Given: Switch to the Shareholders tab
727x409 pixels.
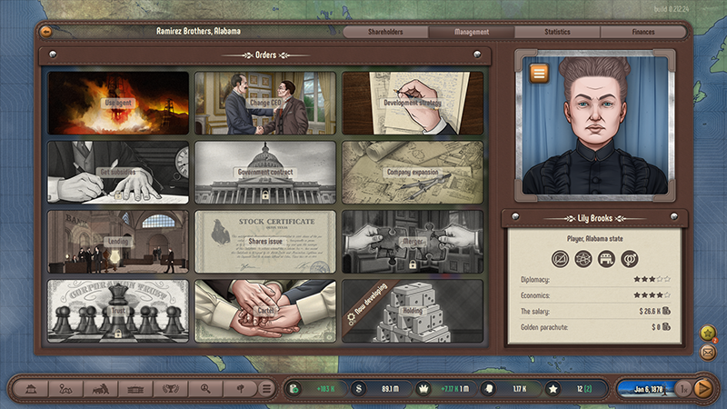Looking at the screenshot, I should (x=385, y=32).
